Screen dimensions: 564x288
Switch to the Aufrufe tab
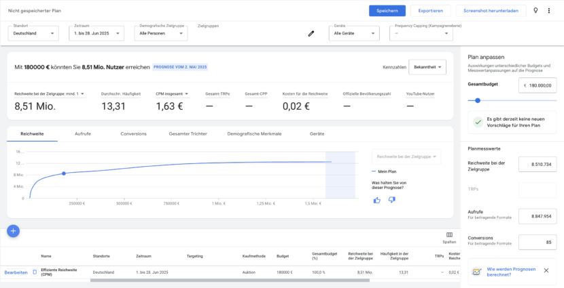coord(83,133)
